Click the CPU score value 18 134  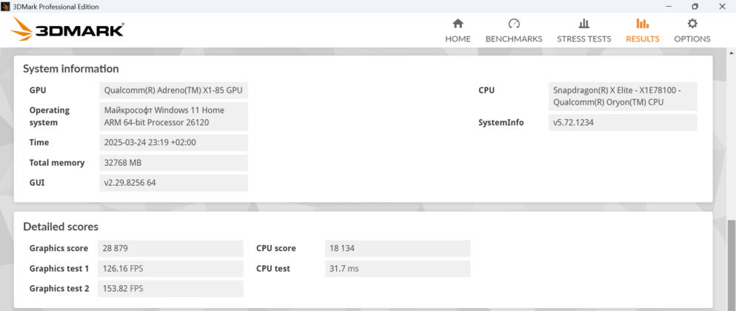[x=398, y=248]
